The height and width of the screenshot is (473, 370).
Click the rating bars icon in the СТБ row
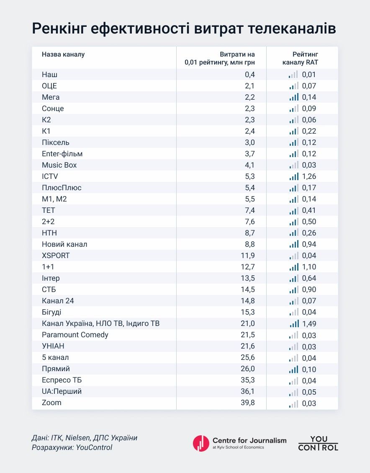pos(293,290)
